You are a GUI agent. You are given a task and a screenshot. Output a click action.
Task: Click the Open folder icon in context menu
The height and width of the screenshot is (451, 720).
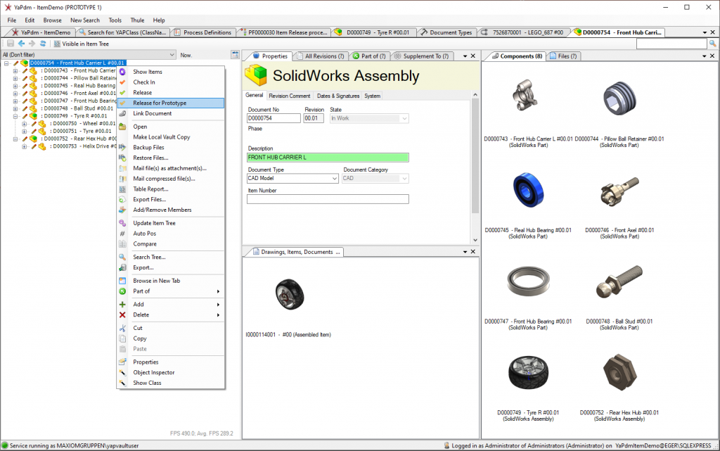pyautogui.click(x=122, y=127)
